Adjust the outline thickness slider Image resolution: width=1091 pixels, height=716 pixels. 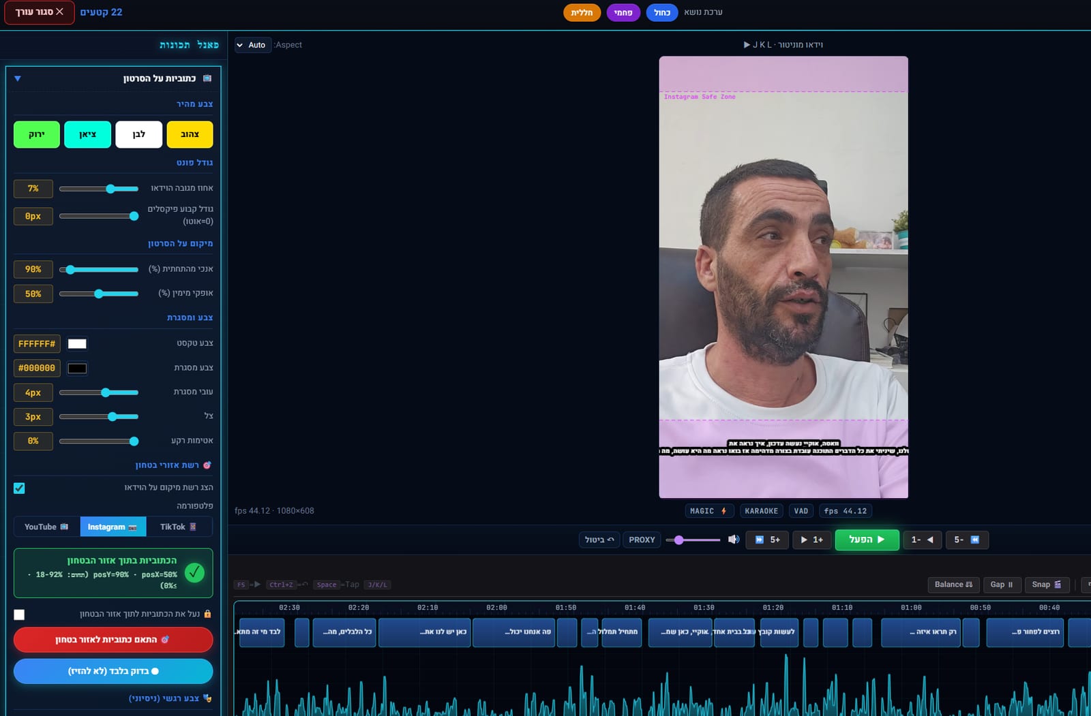point(99,392)
